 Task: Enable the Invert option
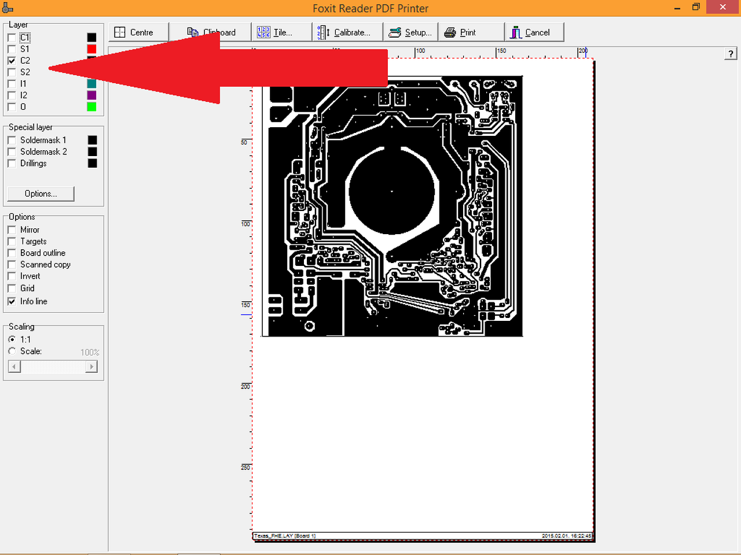[x=12, y=276]
